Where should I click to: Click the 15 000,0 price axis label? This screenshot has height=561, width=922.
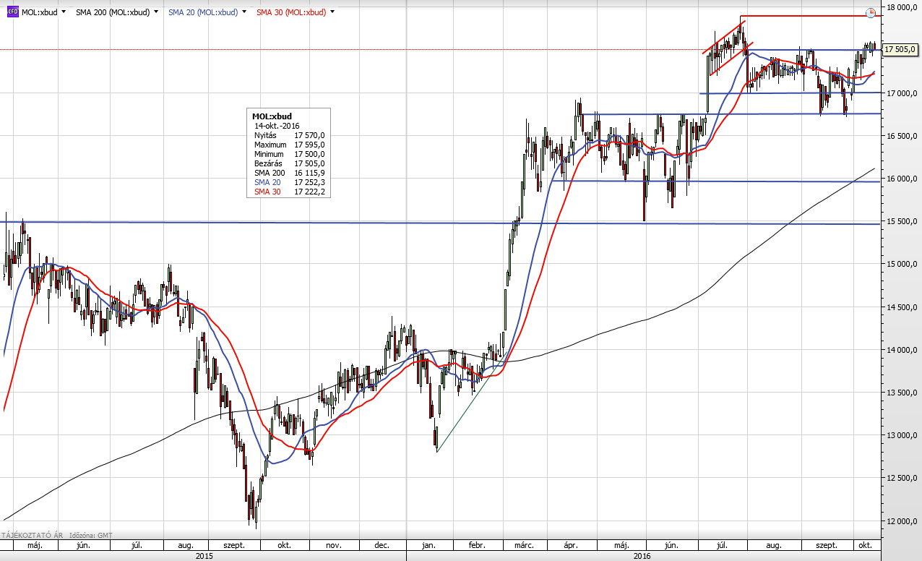click(x=902, y=265)
